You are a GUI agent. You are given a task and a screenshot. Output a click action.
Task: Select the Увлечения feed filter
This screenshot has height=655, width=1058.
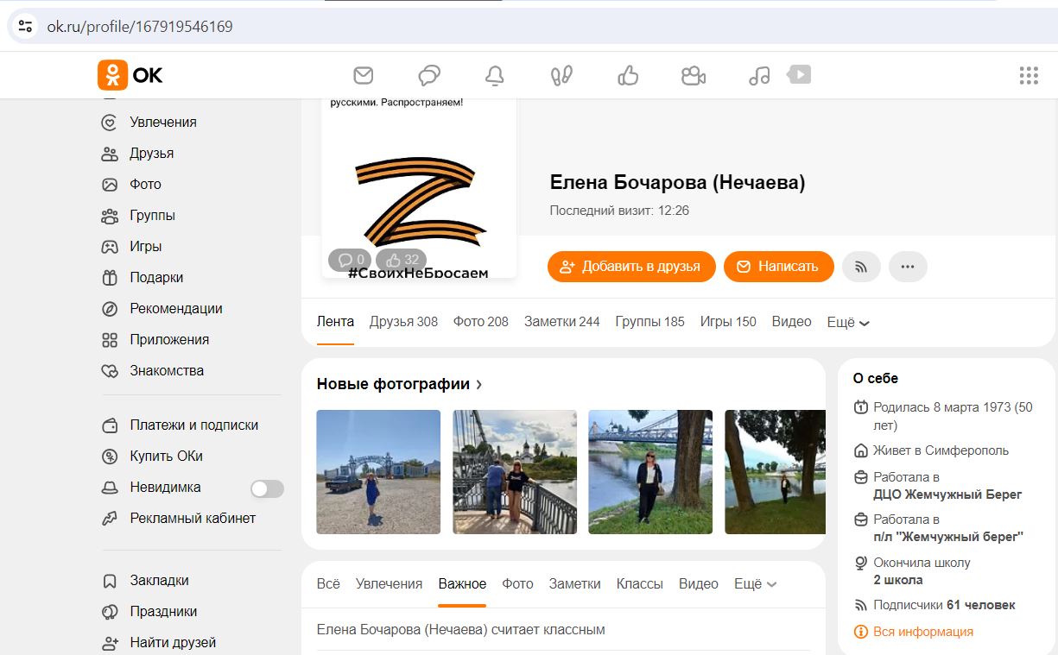click(389, 583)
